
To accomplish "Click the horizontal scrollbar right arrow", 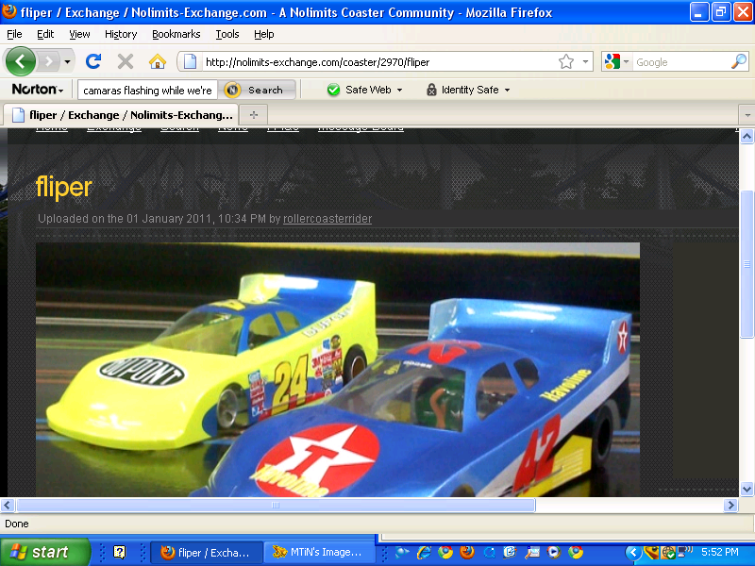I will tap(730, 505).
